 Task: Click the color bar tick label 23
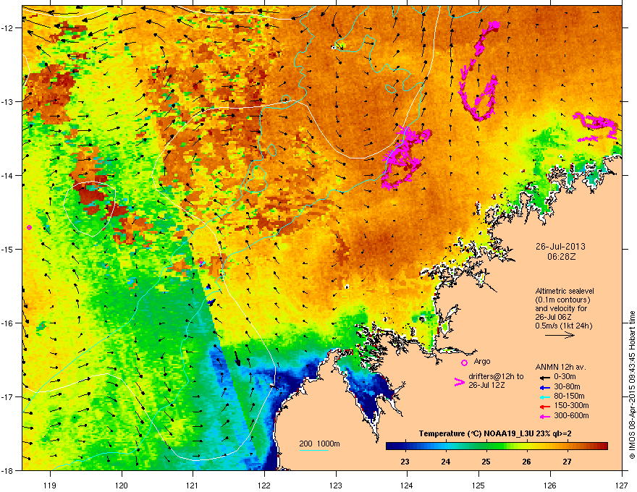pos(405,462)
